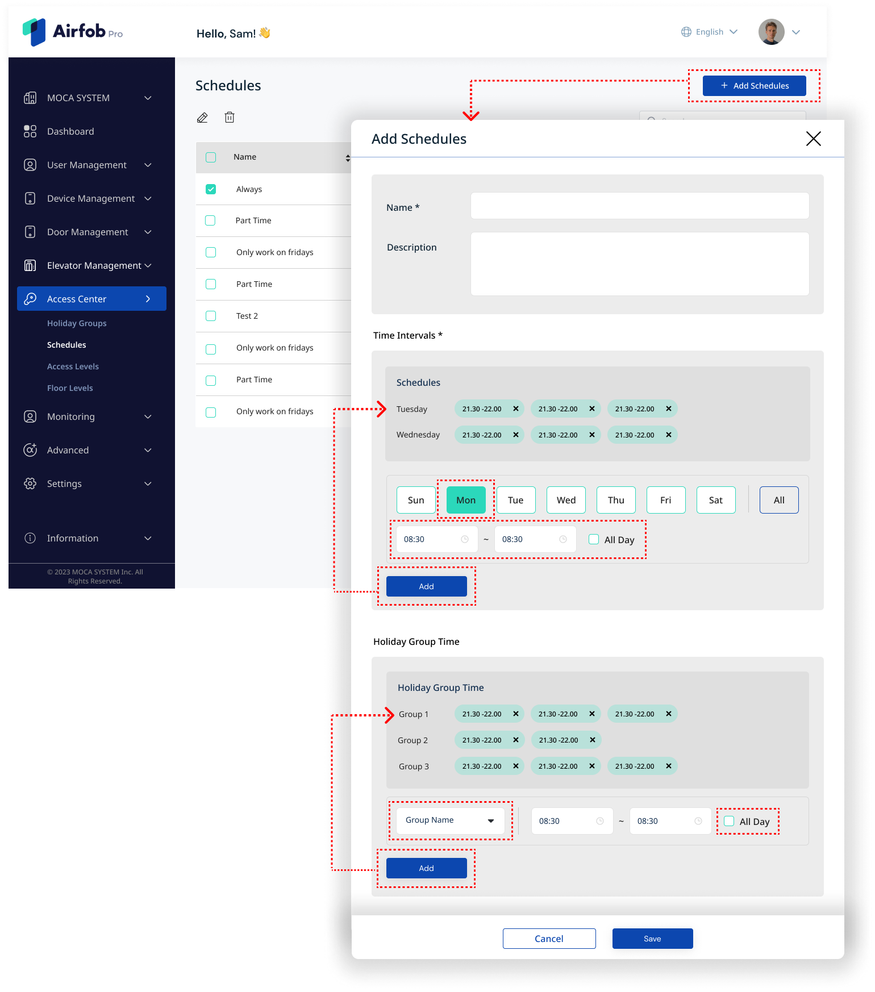This screenshot has width=875, height=992.
Task: Open Access Levels in the sidebar
Action: 73,366
